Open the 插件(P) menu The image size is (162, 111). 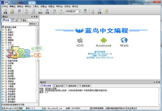75,7
